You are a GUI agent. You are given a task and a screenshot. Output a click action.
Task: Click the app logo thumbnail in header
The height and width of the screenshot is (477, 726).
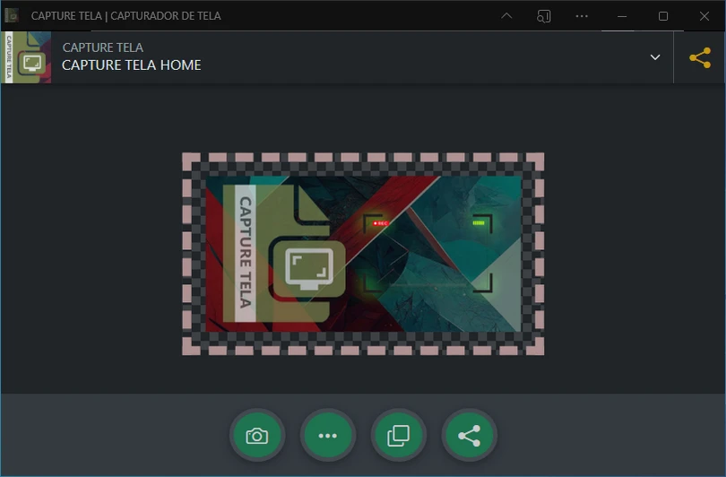pyautogui.click(x=26, y=57)
